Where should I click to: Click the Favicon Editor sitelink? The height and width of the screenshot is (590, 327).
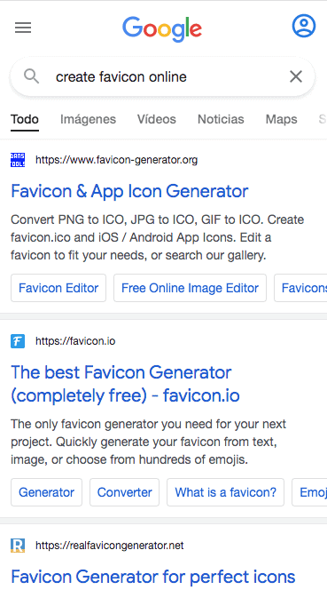(58, 288)
